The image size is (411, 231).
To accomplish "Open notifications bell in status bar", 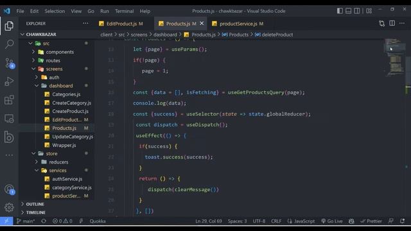I will click(x=403, y=221).
